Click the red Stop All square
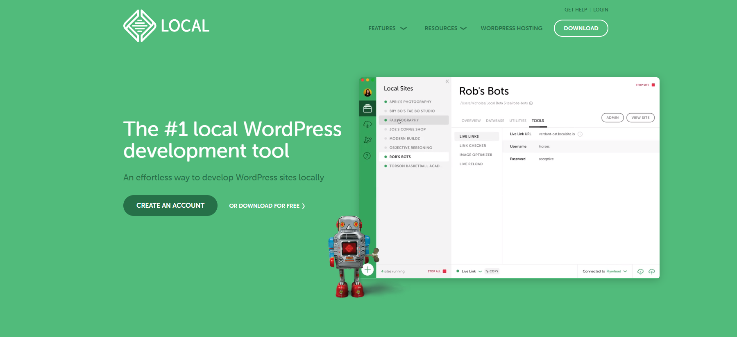 click(x=444, y=271)
